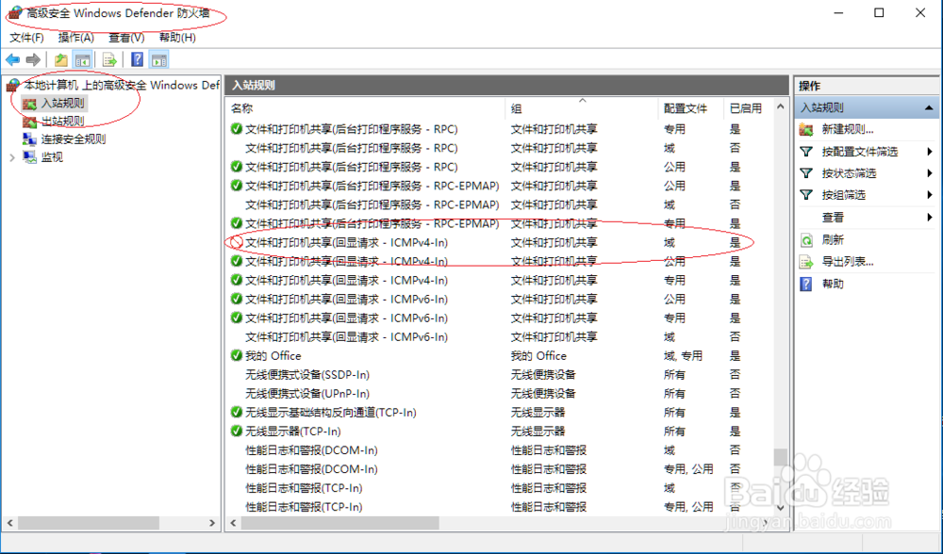
Task: Open the 查看 menu in menu bar
Action: point(125,38)
